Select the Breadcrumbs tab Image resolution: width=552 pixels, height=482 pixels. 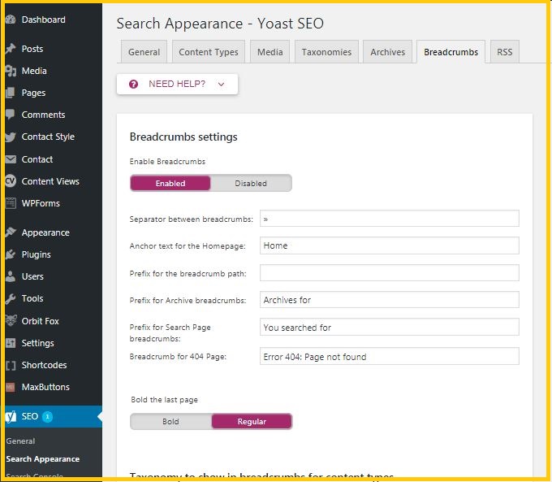click(451, 52)
